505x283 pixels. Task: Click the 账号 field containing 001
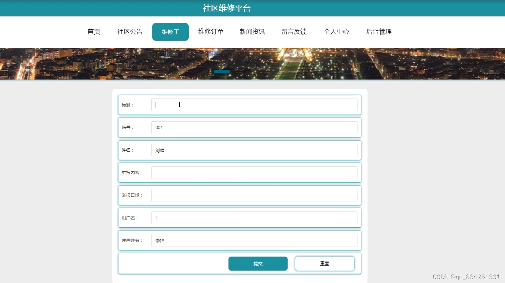click(x=254, y=128)
